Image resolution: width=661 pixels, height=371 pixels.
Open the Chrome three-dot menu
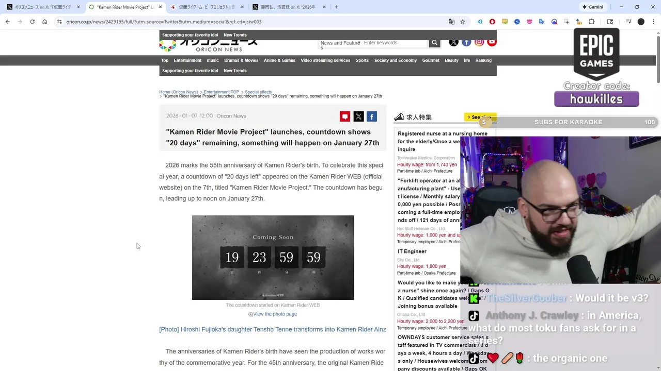[653, 22]
